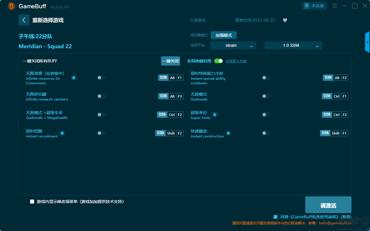This screenshot has width=370, height=231.
Task: Turn on Super-Units switch
Action: [266, 115]
